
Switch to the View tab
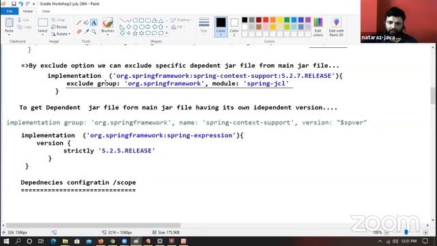tap(46, 11)
